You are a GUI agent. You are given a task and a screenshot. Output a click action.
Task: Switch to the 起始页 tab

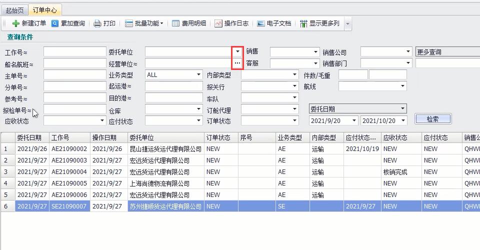point(14,10)
